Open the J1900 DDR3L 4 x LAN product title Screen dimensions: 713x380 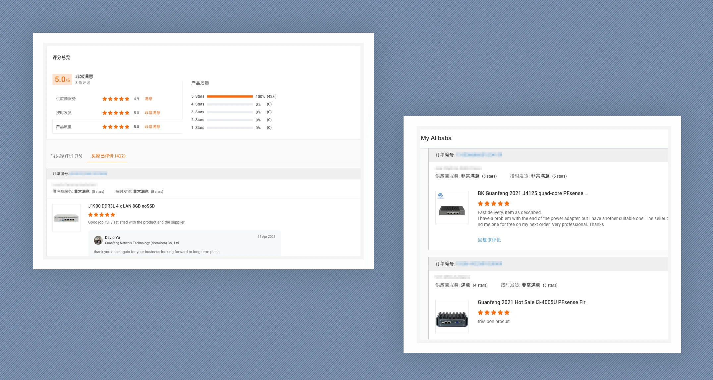tap(121, 206)
